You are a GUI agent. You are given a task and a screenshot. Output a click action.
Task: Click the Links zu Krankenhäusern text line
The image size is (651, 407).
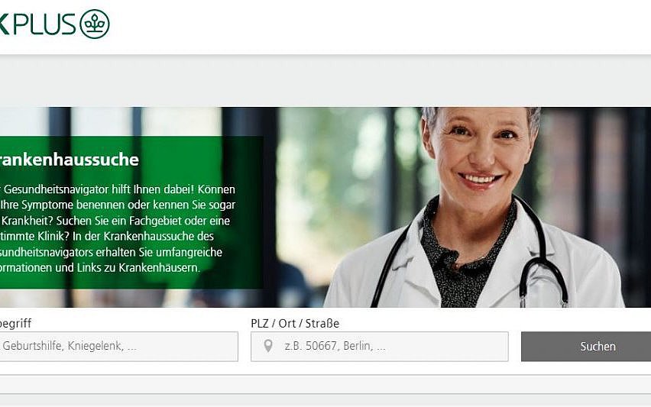pyautogui.click(x=99, y=267)
